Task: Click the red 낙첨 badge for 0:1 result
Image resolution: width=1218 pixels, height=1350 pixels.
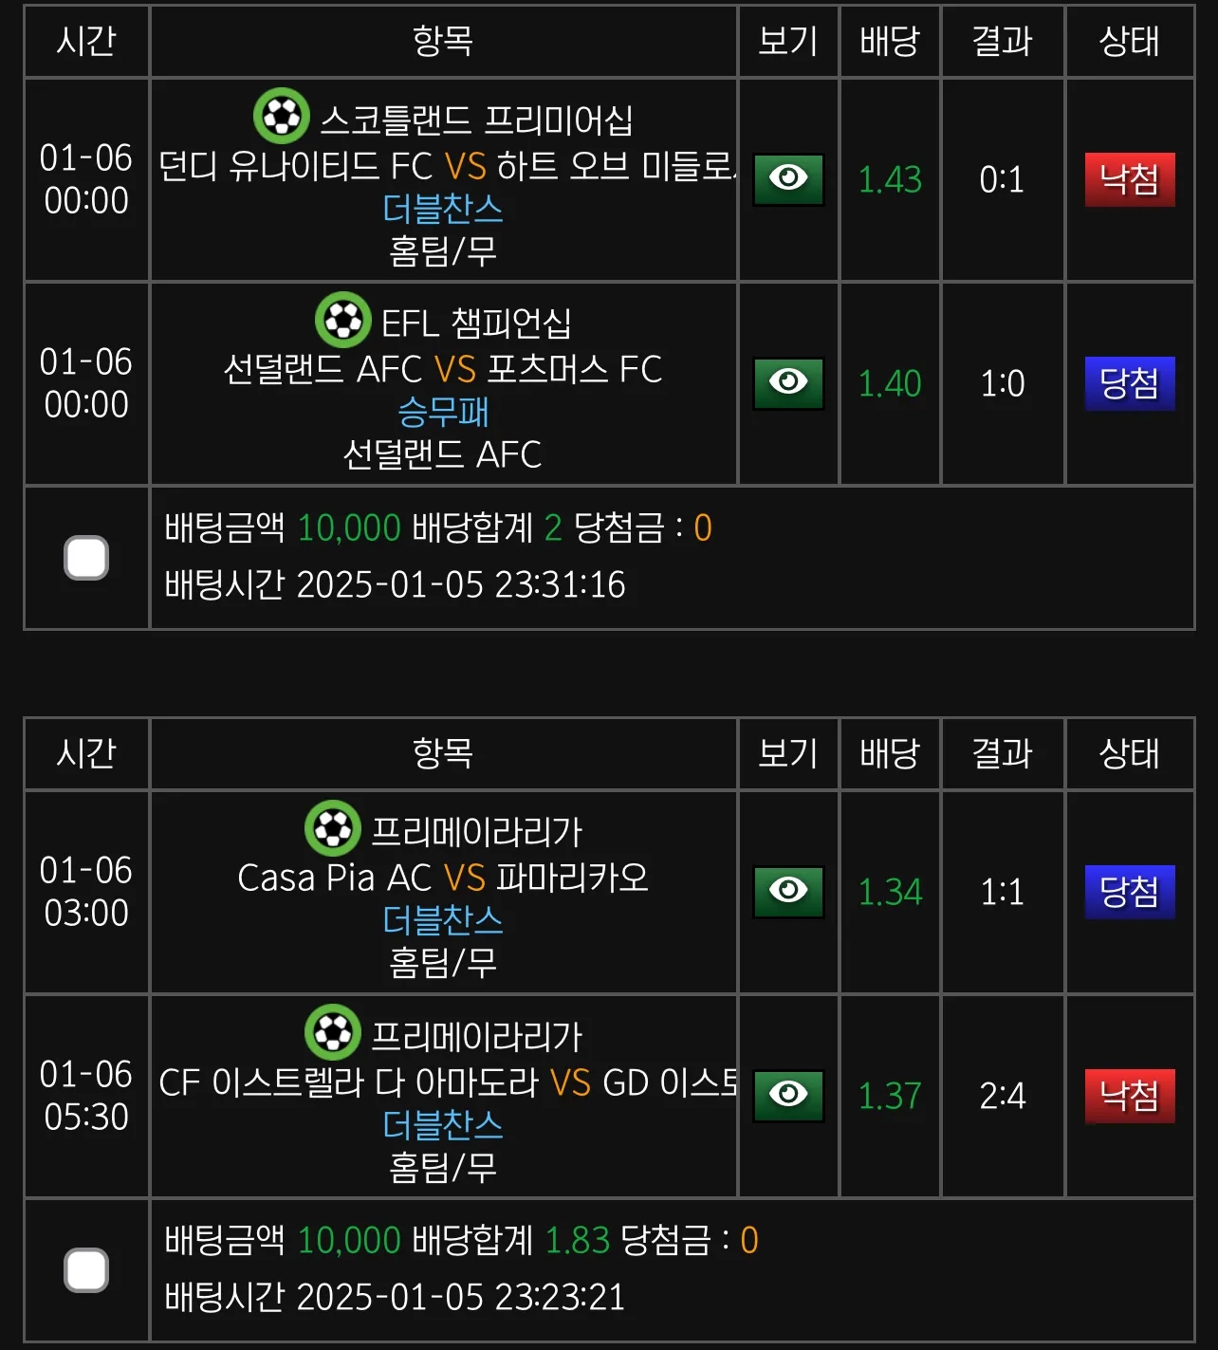Action: (1130, 179)
